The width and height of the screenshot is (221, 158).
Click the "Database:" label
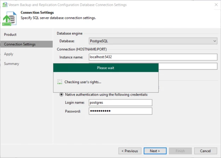[x=67, y=41]
